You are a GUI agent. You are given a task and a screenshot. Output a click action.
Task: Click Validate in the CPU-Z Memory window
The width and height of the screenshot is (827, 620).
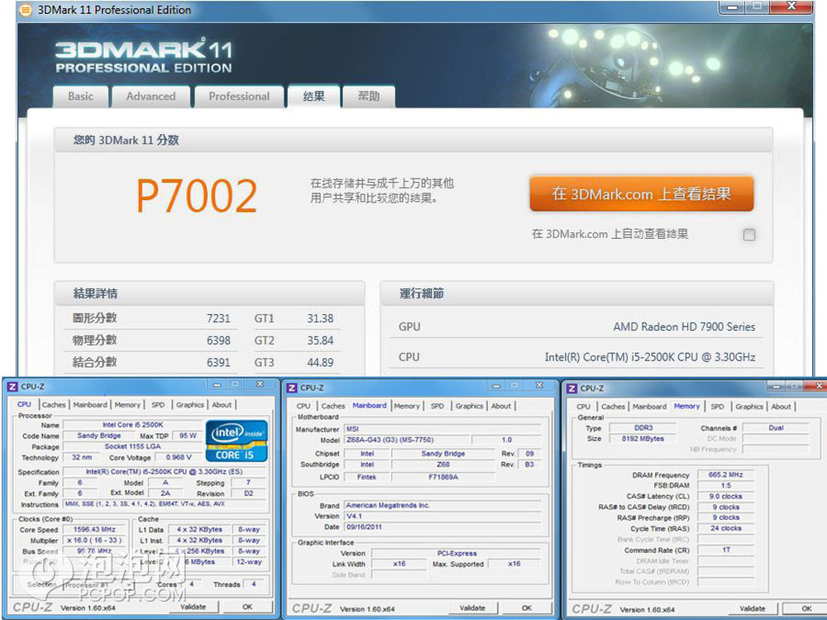point(752,608)
